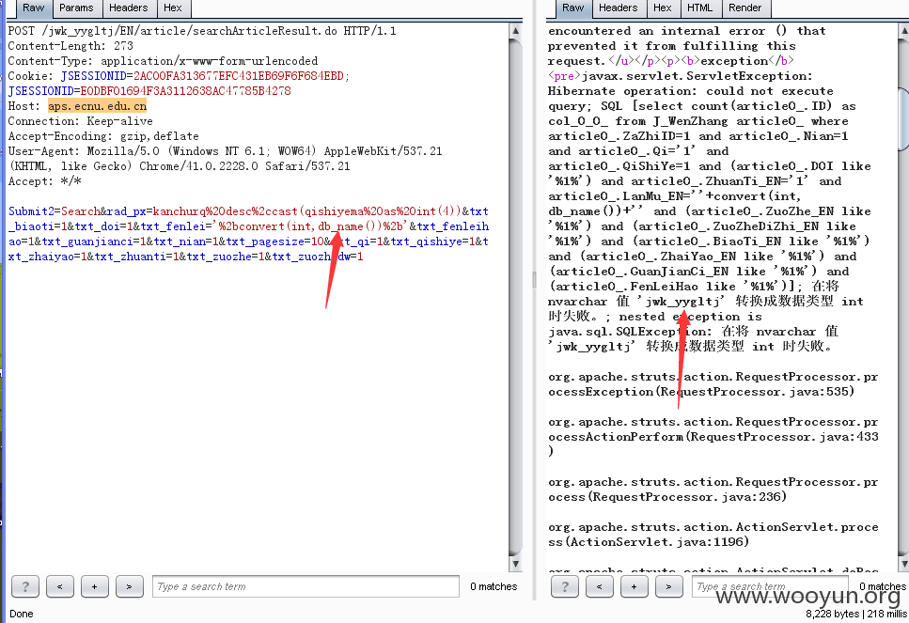Image resolution: width=909 pixels, height=623 pixels.
Task: Click the Accept: */* header
Action: pos(44,181)
